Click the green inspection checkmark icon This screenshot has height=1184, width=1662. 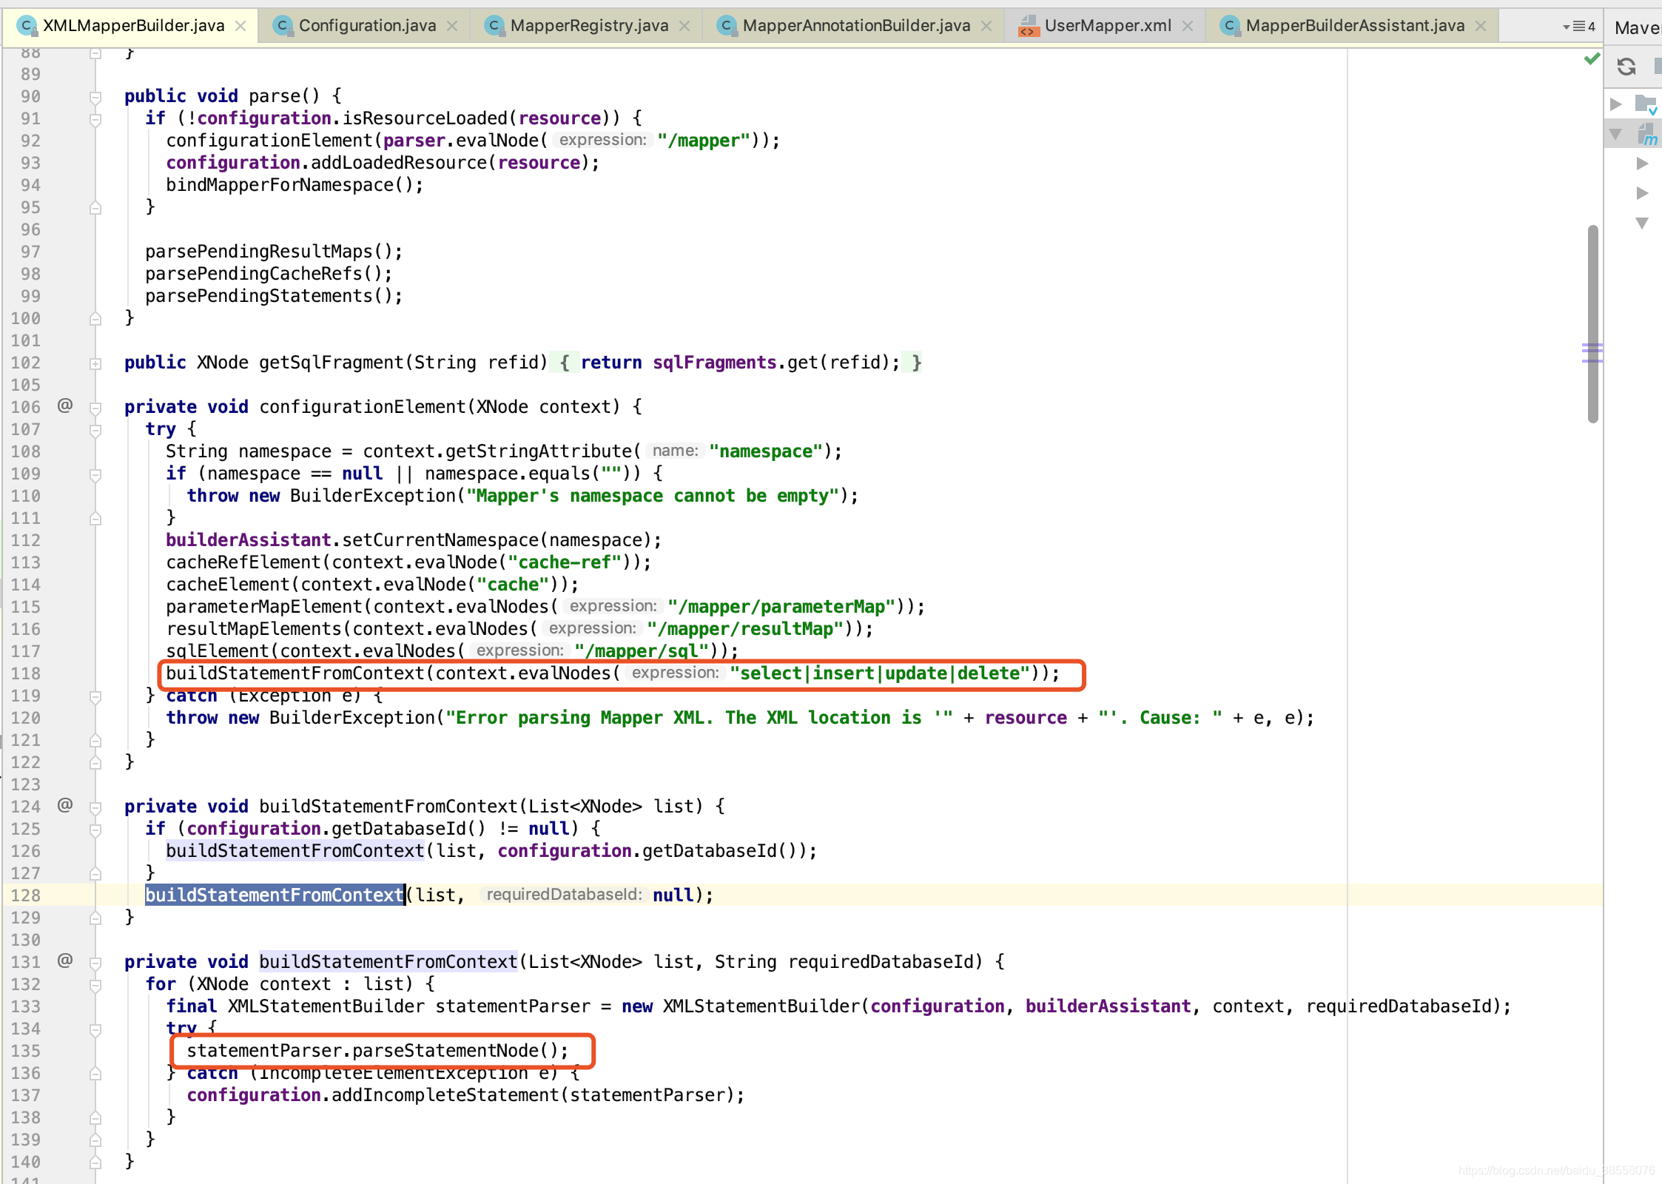click(x=1592, y=58)
